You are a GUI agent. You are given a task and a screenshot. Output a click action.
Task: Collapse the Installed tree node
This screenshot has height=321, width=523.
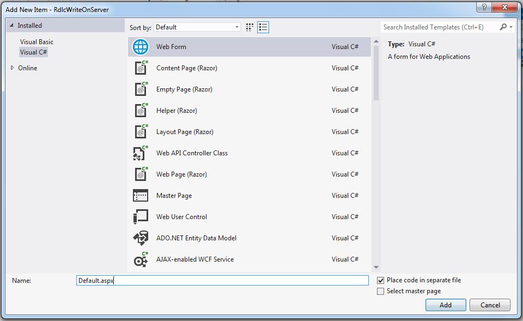(x=11, y=26)
